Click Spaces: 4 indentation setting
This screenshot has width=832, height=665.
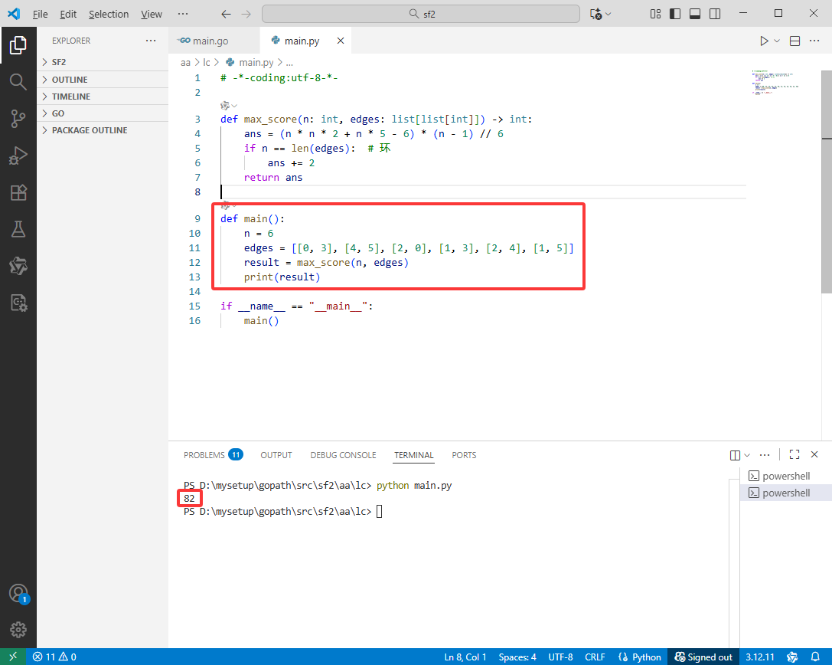click(x=517, y=657)
